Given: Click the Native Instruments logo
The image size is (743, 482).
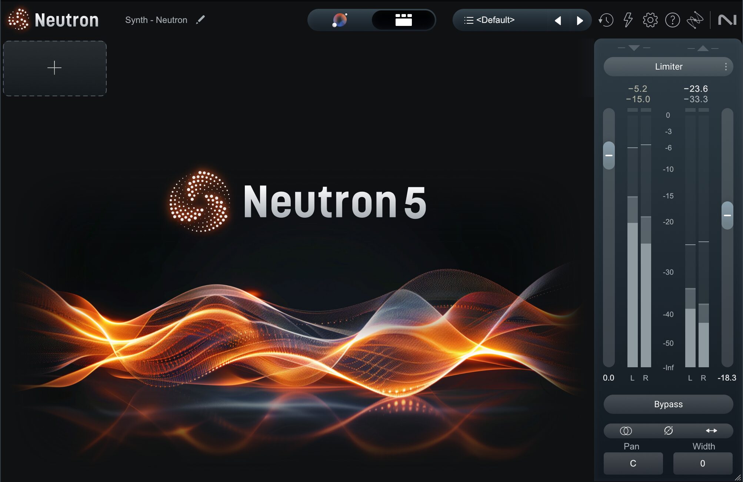Looking at the screenshot, I should click(727, 20).
